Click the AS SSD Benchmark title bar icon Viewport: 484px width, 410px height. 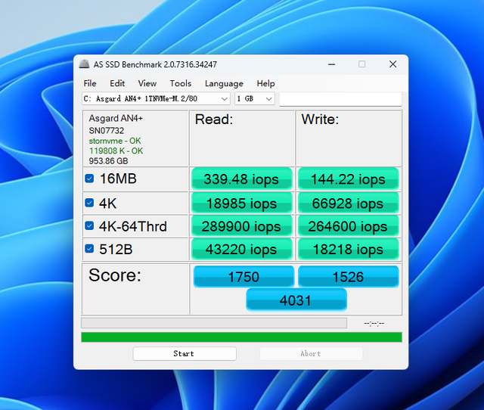[x=84, y=64]
